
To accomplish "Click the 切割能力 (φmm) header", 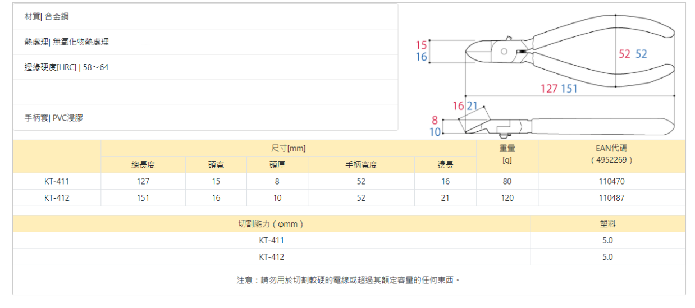I will (x=272, y=224).
